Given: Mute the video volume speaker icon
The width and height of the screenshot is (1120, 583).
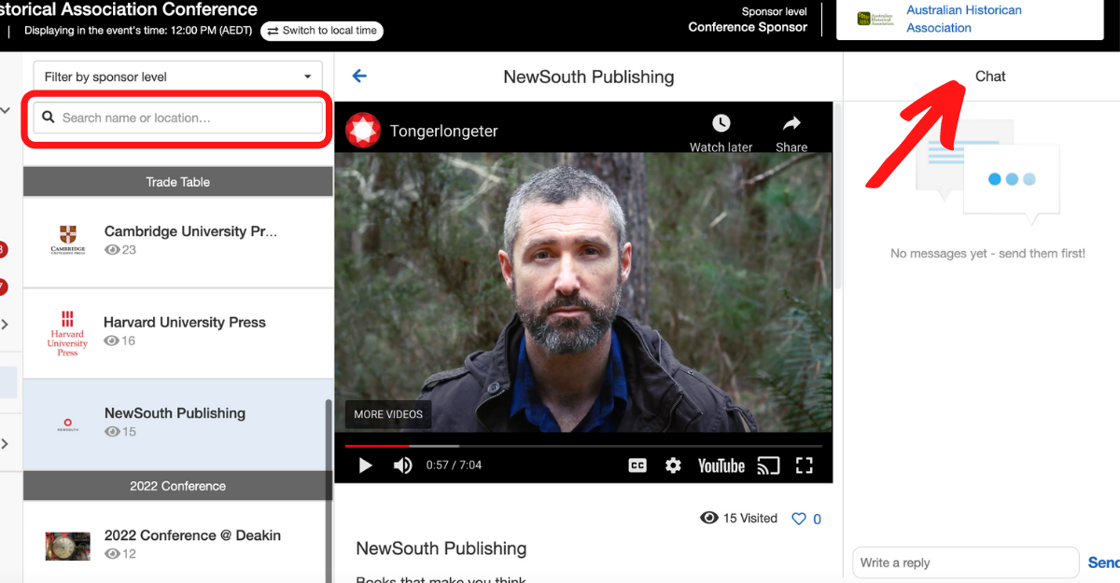Looking at the screenshot, I should coord(402,465).
